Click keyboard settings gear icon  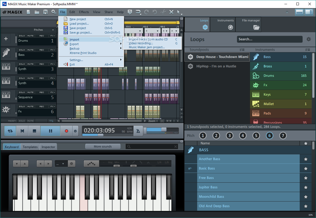pyautogui.click(x=71, y=164)
